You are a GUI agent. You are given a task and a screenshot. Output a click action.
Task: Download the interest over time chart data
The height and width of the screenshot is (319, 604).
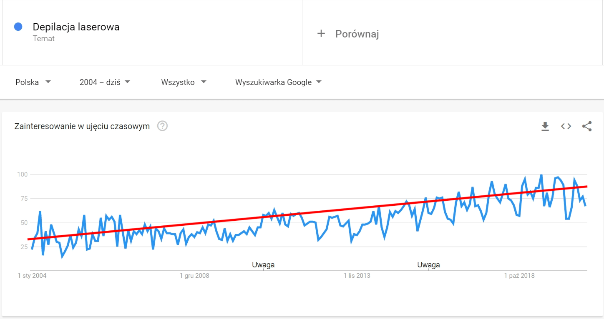coord(545,126)
